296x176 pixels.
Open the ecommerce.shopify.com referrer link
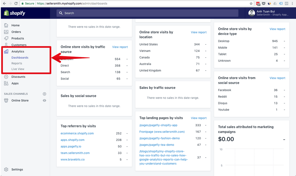coord(77,133)
